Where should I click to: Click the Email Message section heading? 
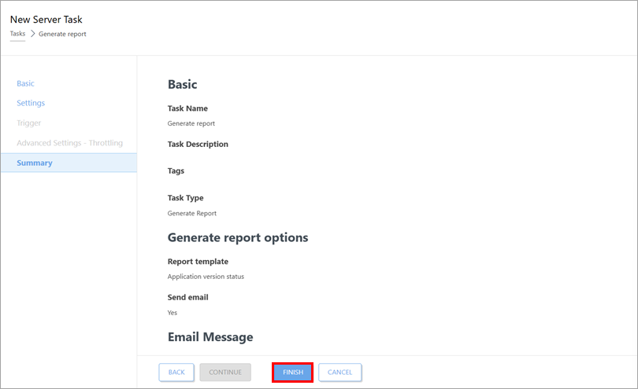(x=210, y=336)
